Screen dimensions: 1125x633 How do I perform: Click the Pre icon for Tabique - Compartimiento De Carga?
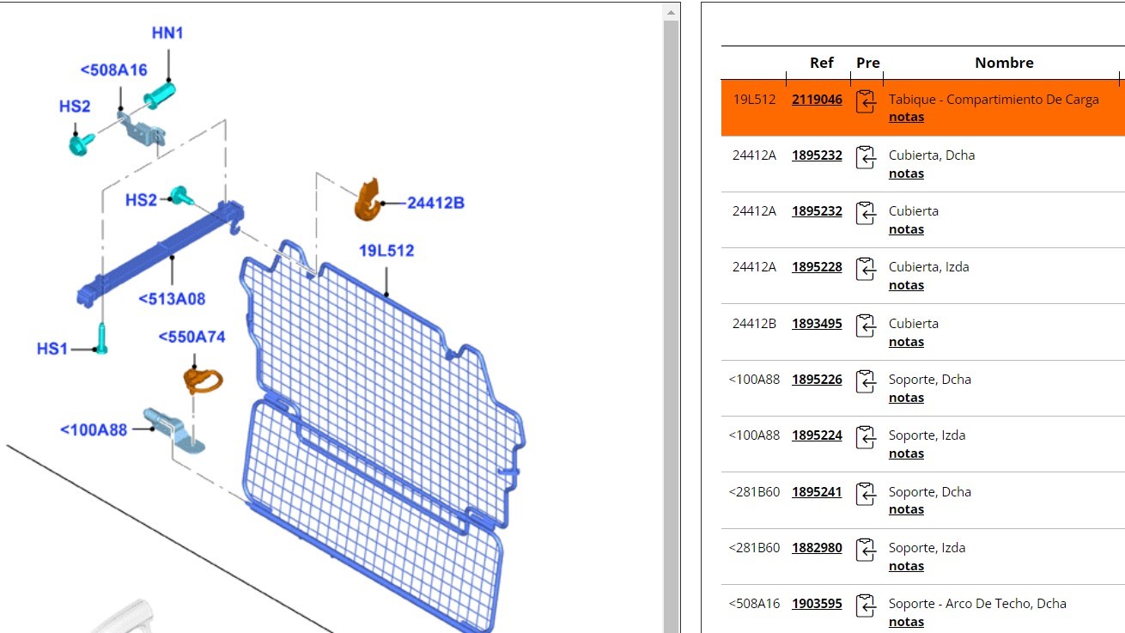(866, 100)
